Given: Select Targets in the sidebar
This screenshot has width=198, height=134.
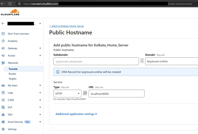Looking at the screenshot, I should tap(13, 79).
